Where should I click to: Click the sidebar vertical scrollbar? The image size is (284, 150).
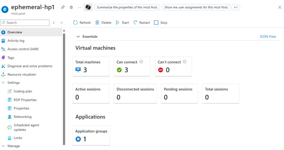point(64,89)
